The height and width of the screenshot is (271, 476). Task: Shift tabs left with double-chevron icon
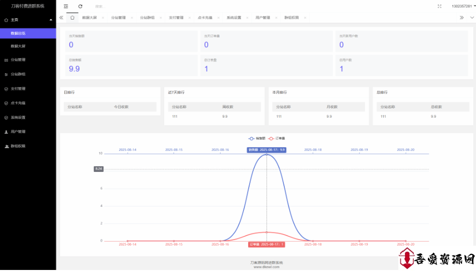61,18
